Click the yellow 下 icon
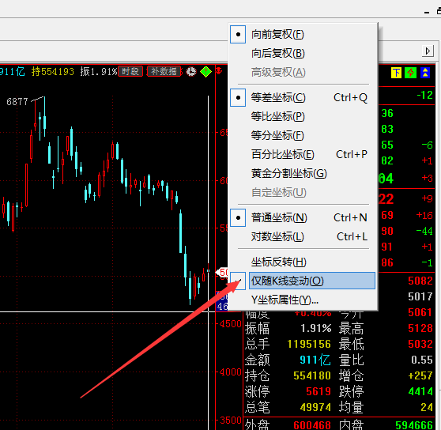This screenshot has height=430, width=441. point(396,73)
